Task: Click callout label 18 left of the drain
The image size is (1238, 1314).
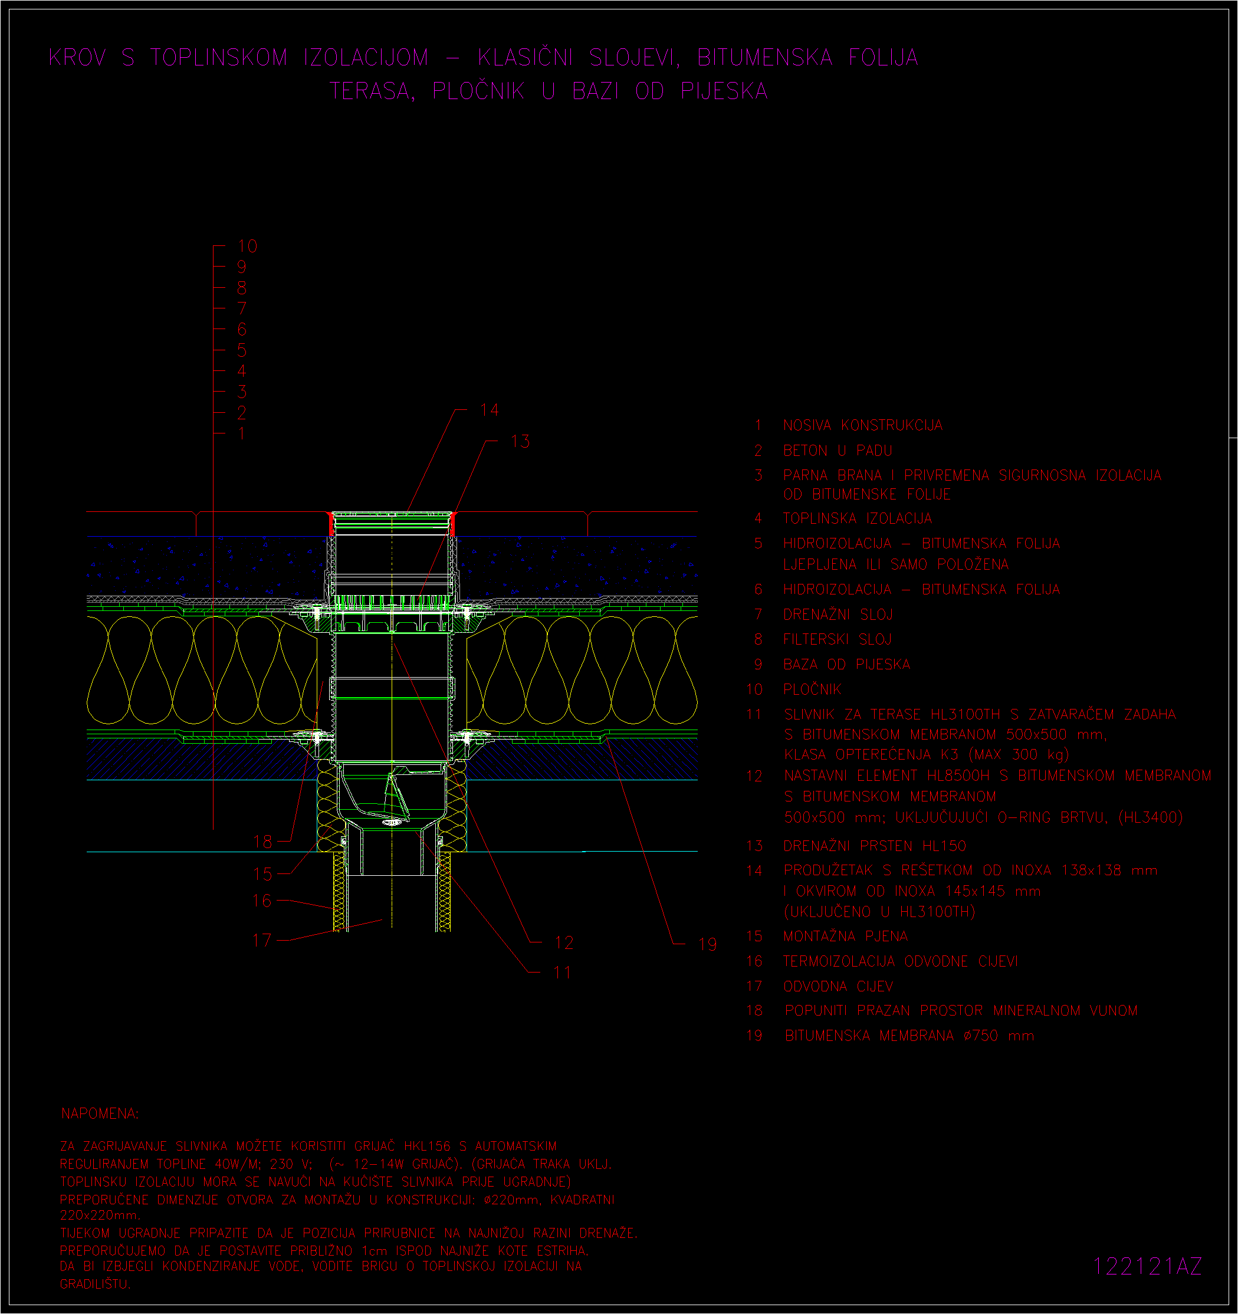Action: coord(262,842)
